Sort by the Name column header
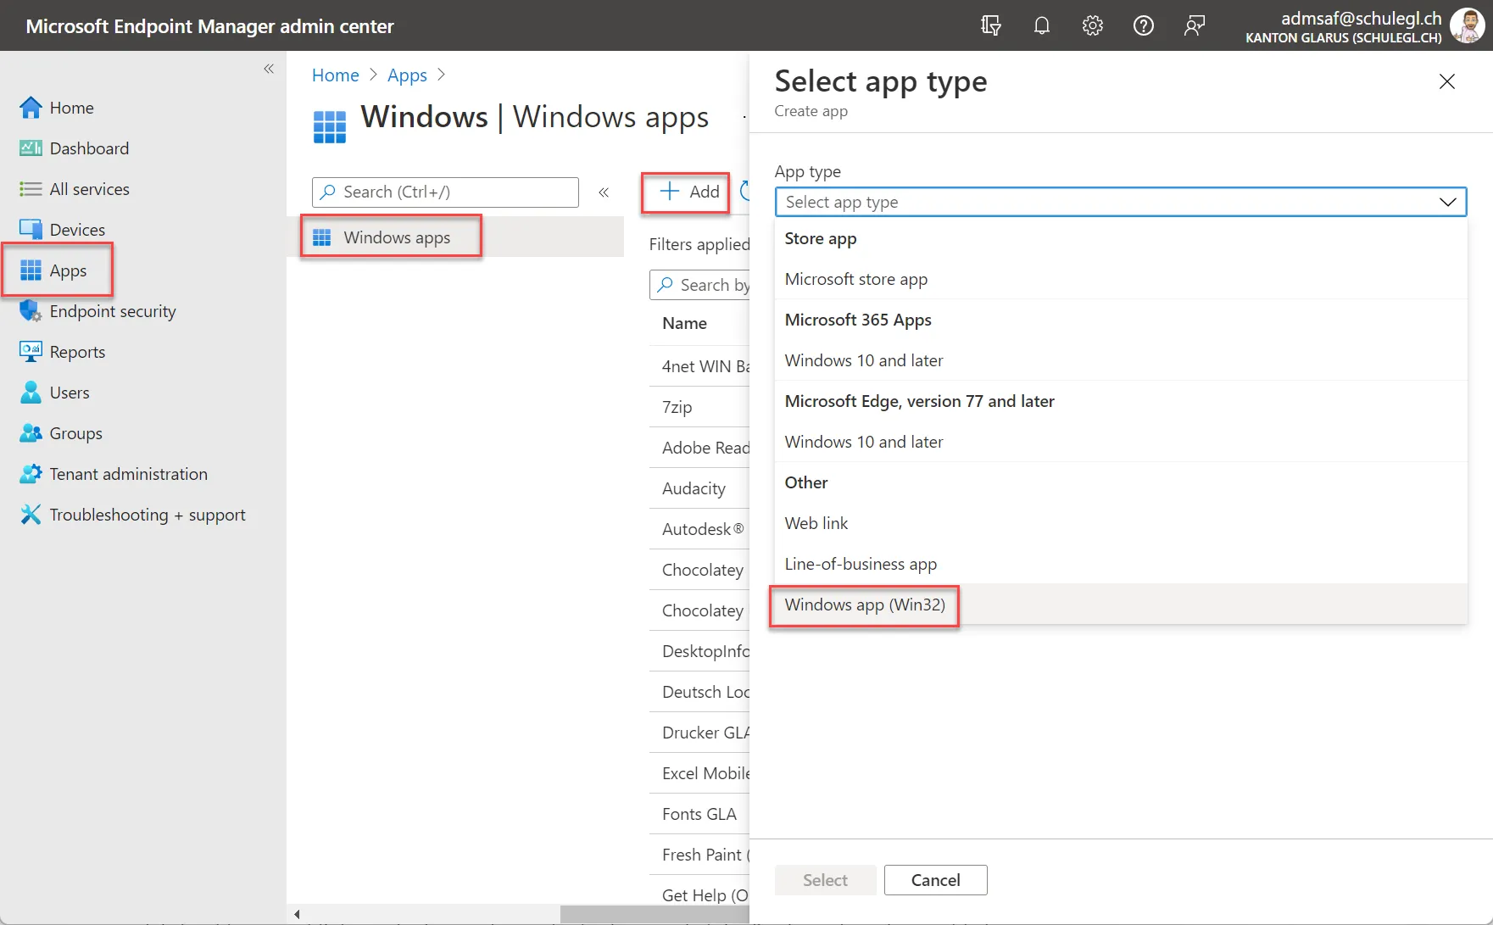The image size is (1493, 925). (x=684, y=323)
